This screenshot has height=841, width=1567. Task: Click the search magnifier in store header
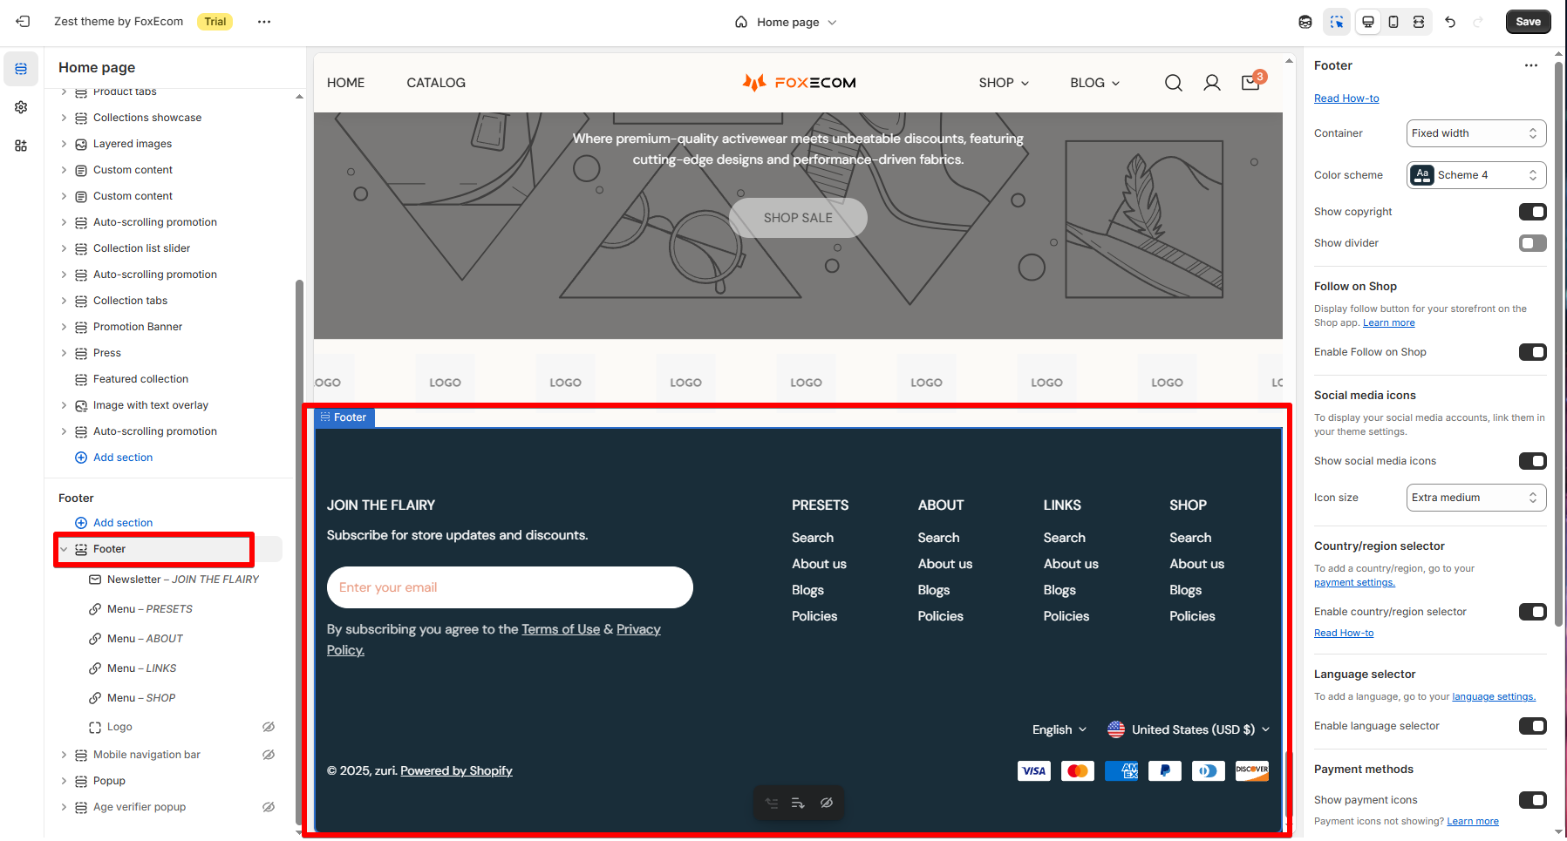click(x=1174, y=83)
